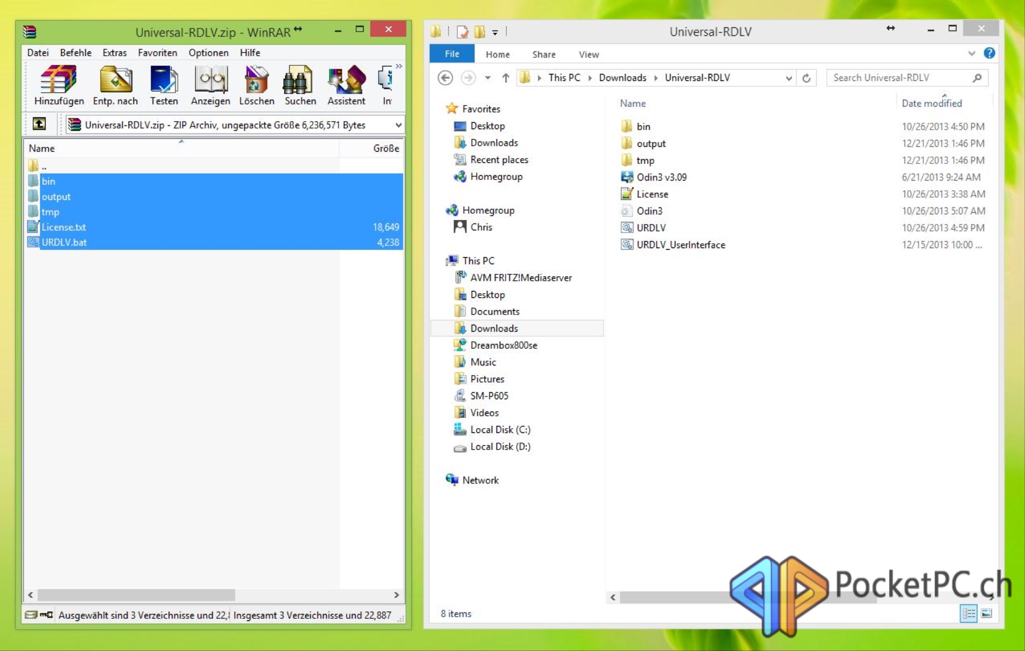Open the Customize Quick Access Toolbar dropdown

tap(495, 33)
